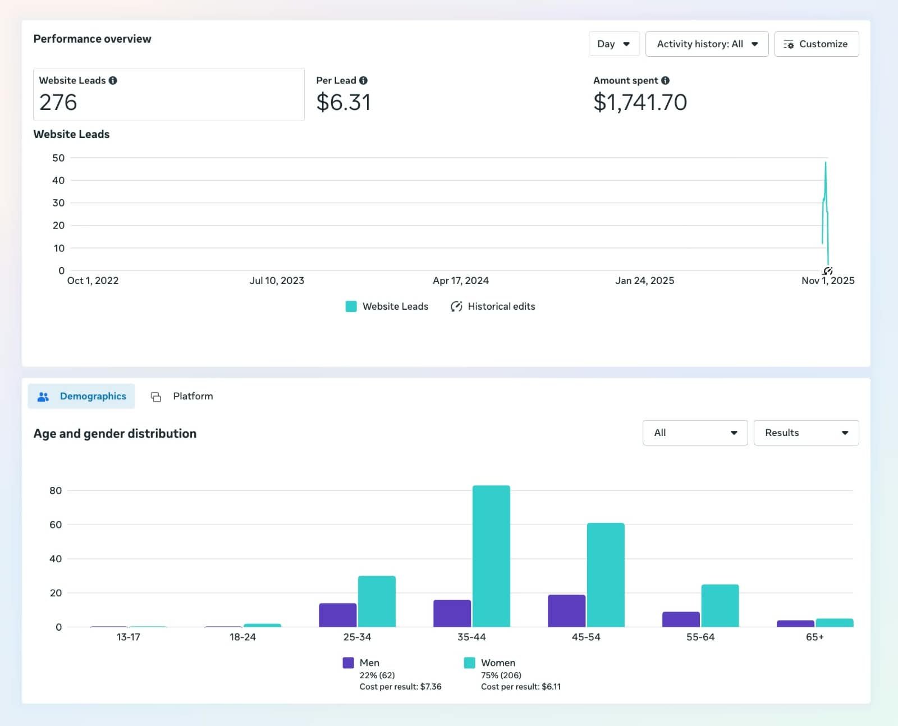Click the Women bar for 45-54

(x=606, y=575)
